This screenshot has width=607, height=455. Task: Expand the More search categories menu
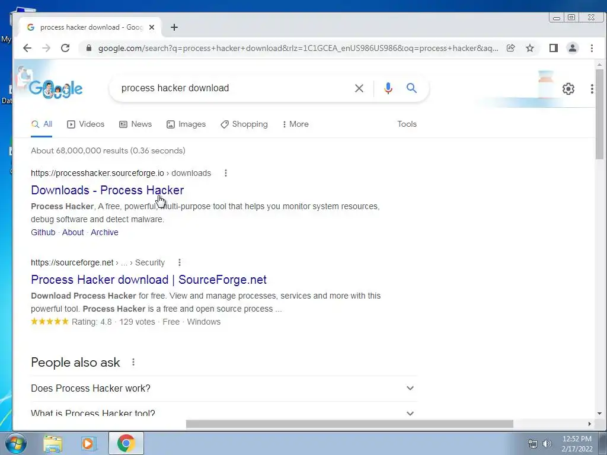click(x=296, y=124)
